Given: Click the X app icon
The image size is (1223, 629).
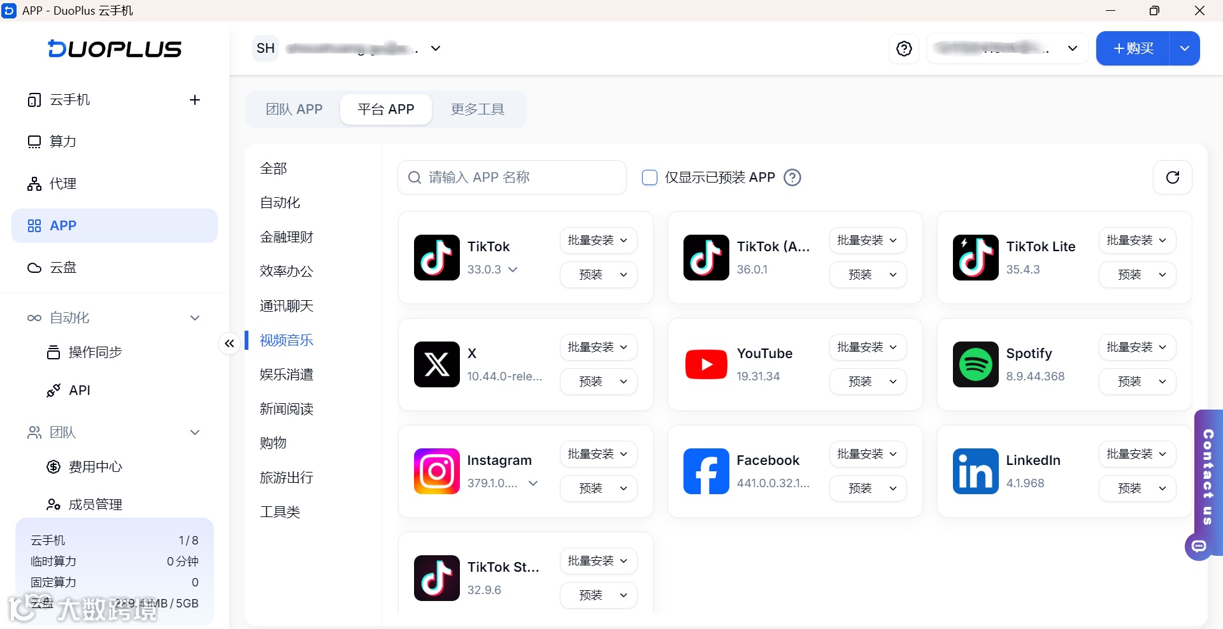Looking at the screenshot, I should pyautogui.click(x=437, y=364).
